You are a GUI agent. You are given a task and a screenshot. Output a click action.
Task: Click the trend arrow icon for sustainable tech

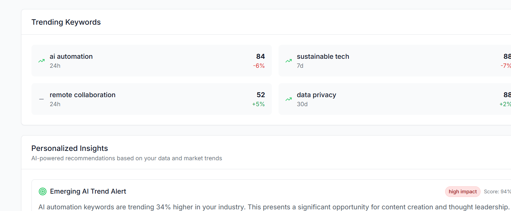tap(289, 61)
